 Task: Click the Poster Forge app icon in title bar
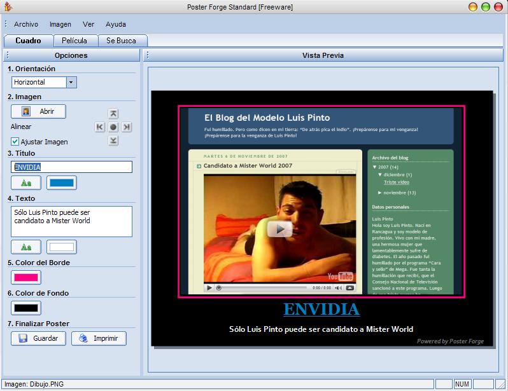coord(8,7)
